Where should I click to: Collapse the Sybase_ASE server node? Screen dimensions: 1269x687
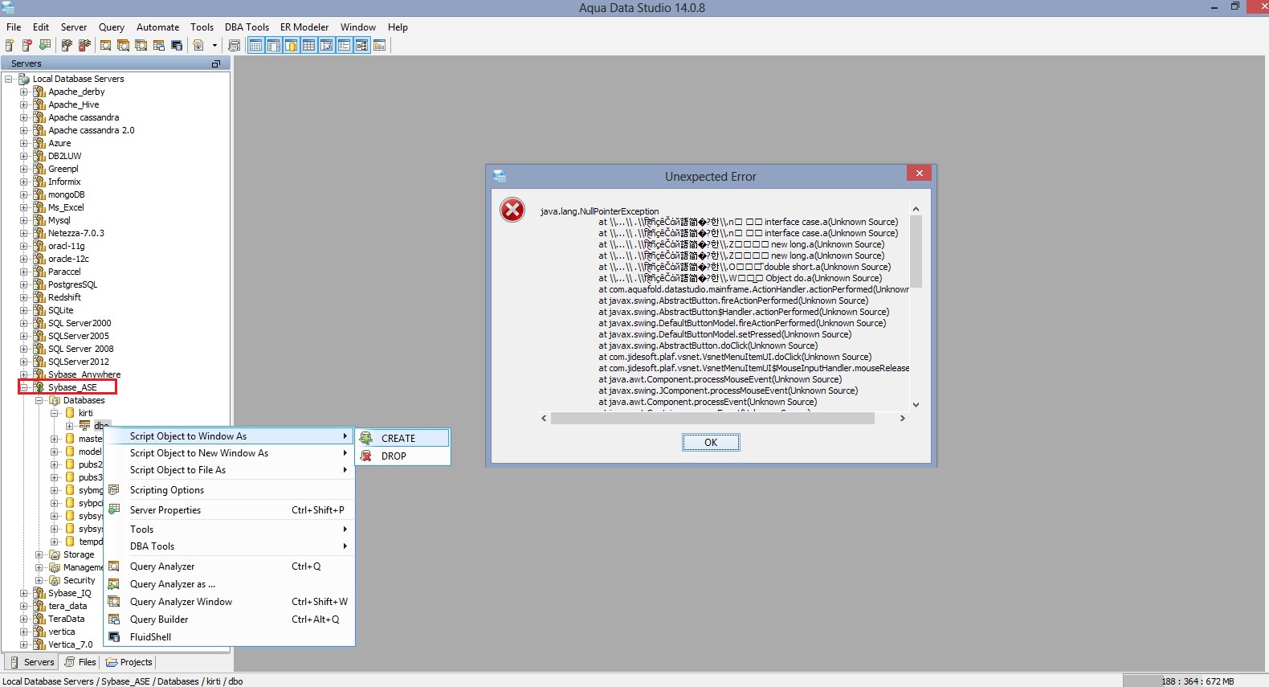tap(24, 387)
